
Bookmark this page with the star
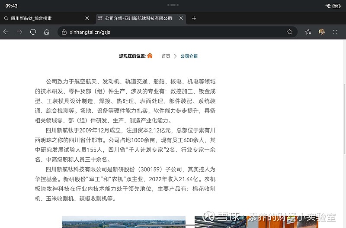pos(289,32)
